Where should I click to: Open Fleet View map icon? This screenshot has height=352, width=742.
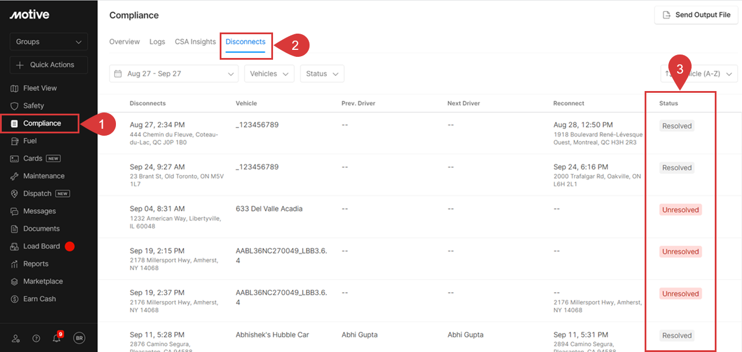click(x=14, y=88)
